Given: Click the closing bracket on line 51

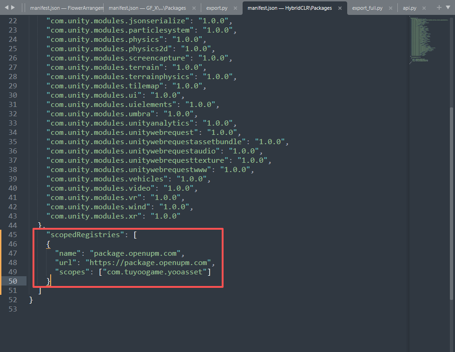Looking at the screenshot, I should tap(40, 291).
